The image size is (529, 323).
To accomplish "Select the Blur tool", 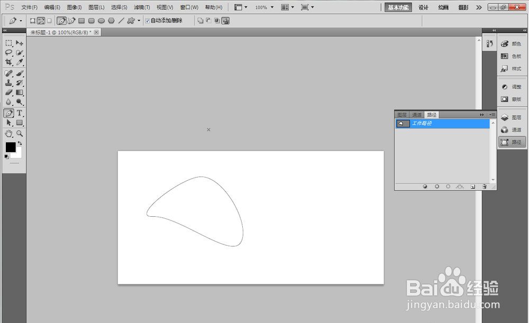I will point(9,102).
